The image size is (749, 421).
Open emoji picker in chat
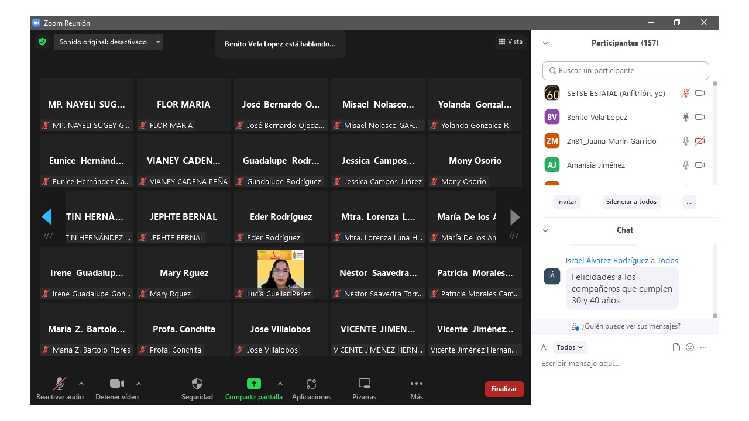[690, 347]
